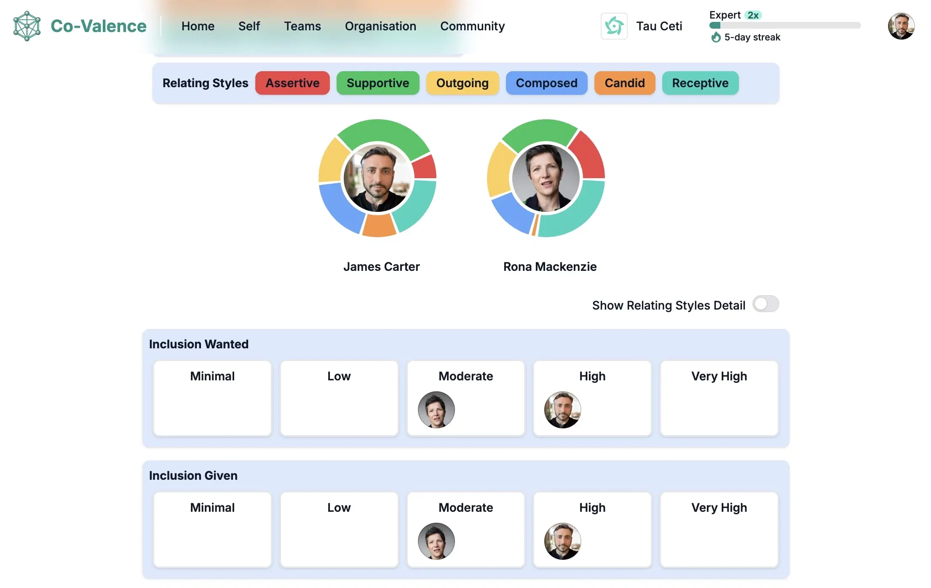931x588 pixels.
Task: Click the Very High card under Inclusion Given
Action: pyautogui.click(x=719, y=529)
